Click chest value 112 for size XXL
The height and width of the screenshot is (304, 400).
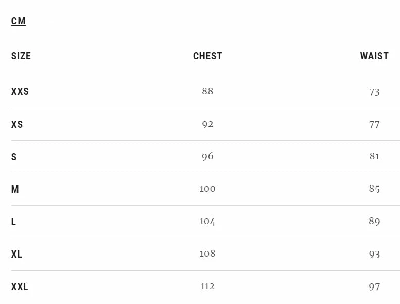(207, 286)
